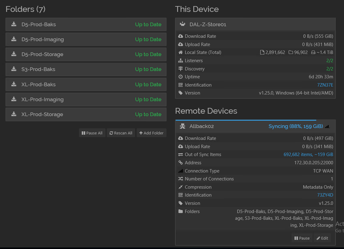The width and height of the screenshot is (344, 249).
Task: Click the Discovery signpost icon
Action: (x=181, y=69)
